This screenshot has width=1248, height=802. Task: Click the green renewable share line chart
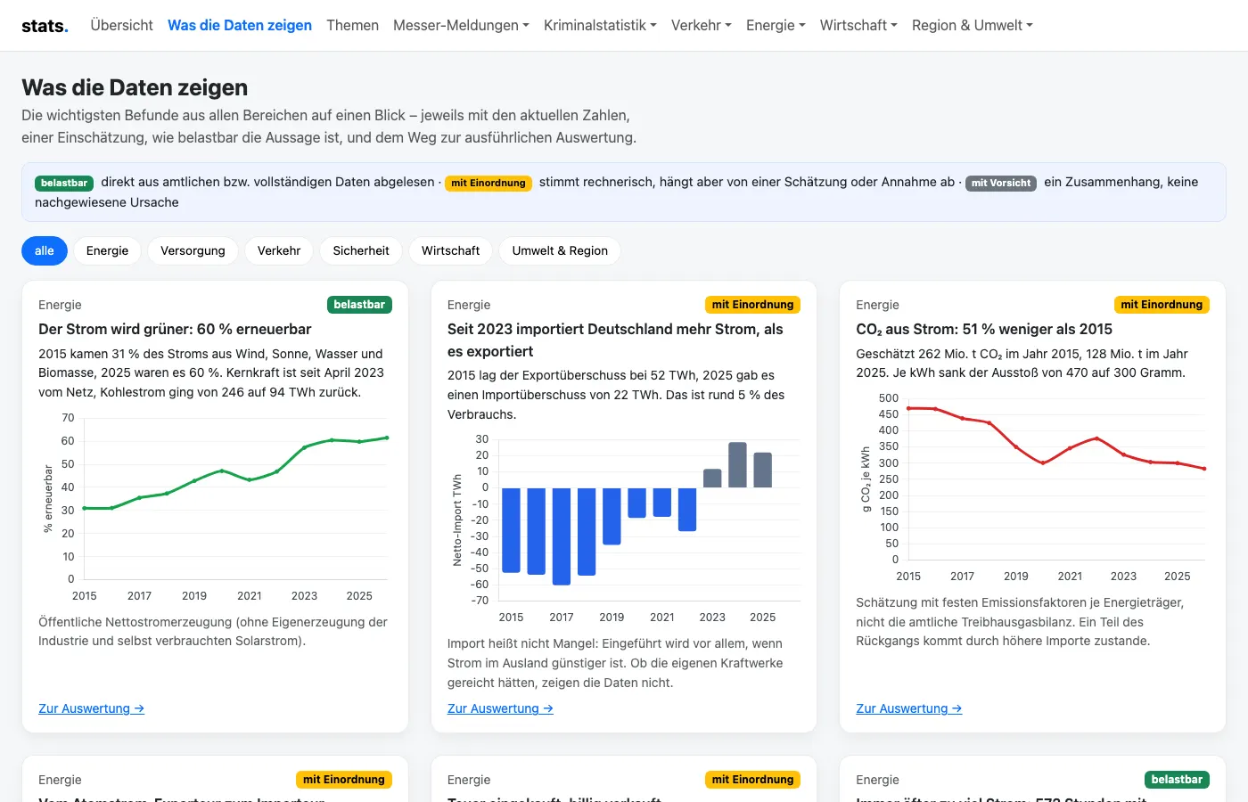215,506
